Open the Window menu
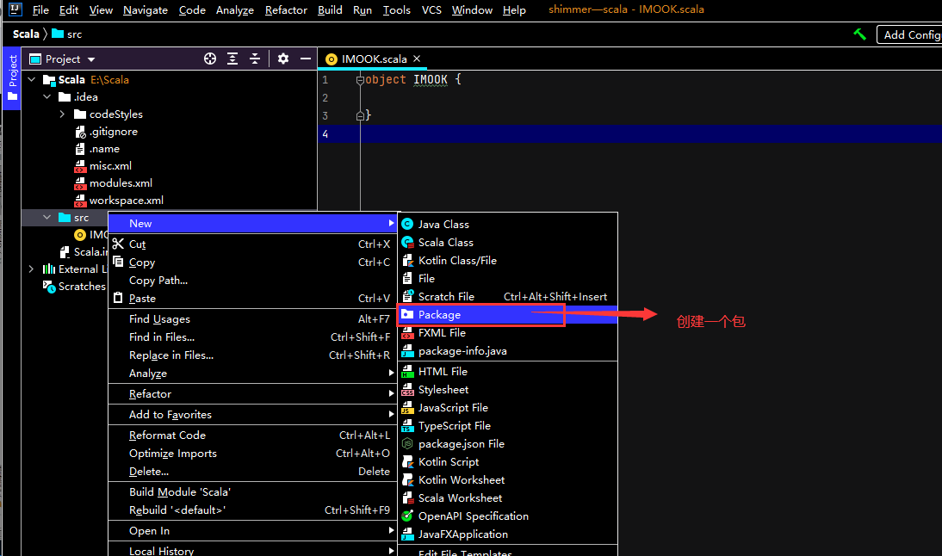Image resolution: width=942 pixels, height=556 pixels. (472, 10)
